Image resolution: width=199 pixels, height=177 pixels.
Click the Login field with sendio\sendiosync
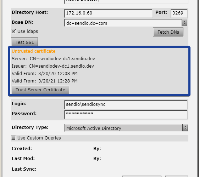coord(126,104)
